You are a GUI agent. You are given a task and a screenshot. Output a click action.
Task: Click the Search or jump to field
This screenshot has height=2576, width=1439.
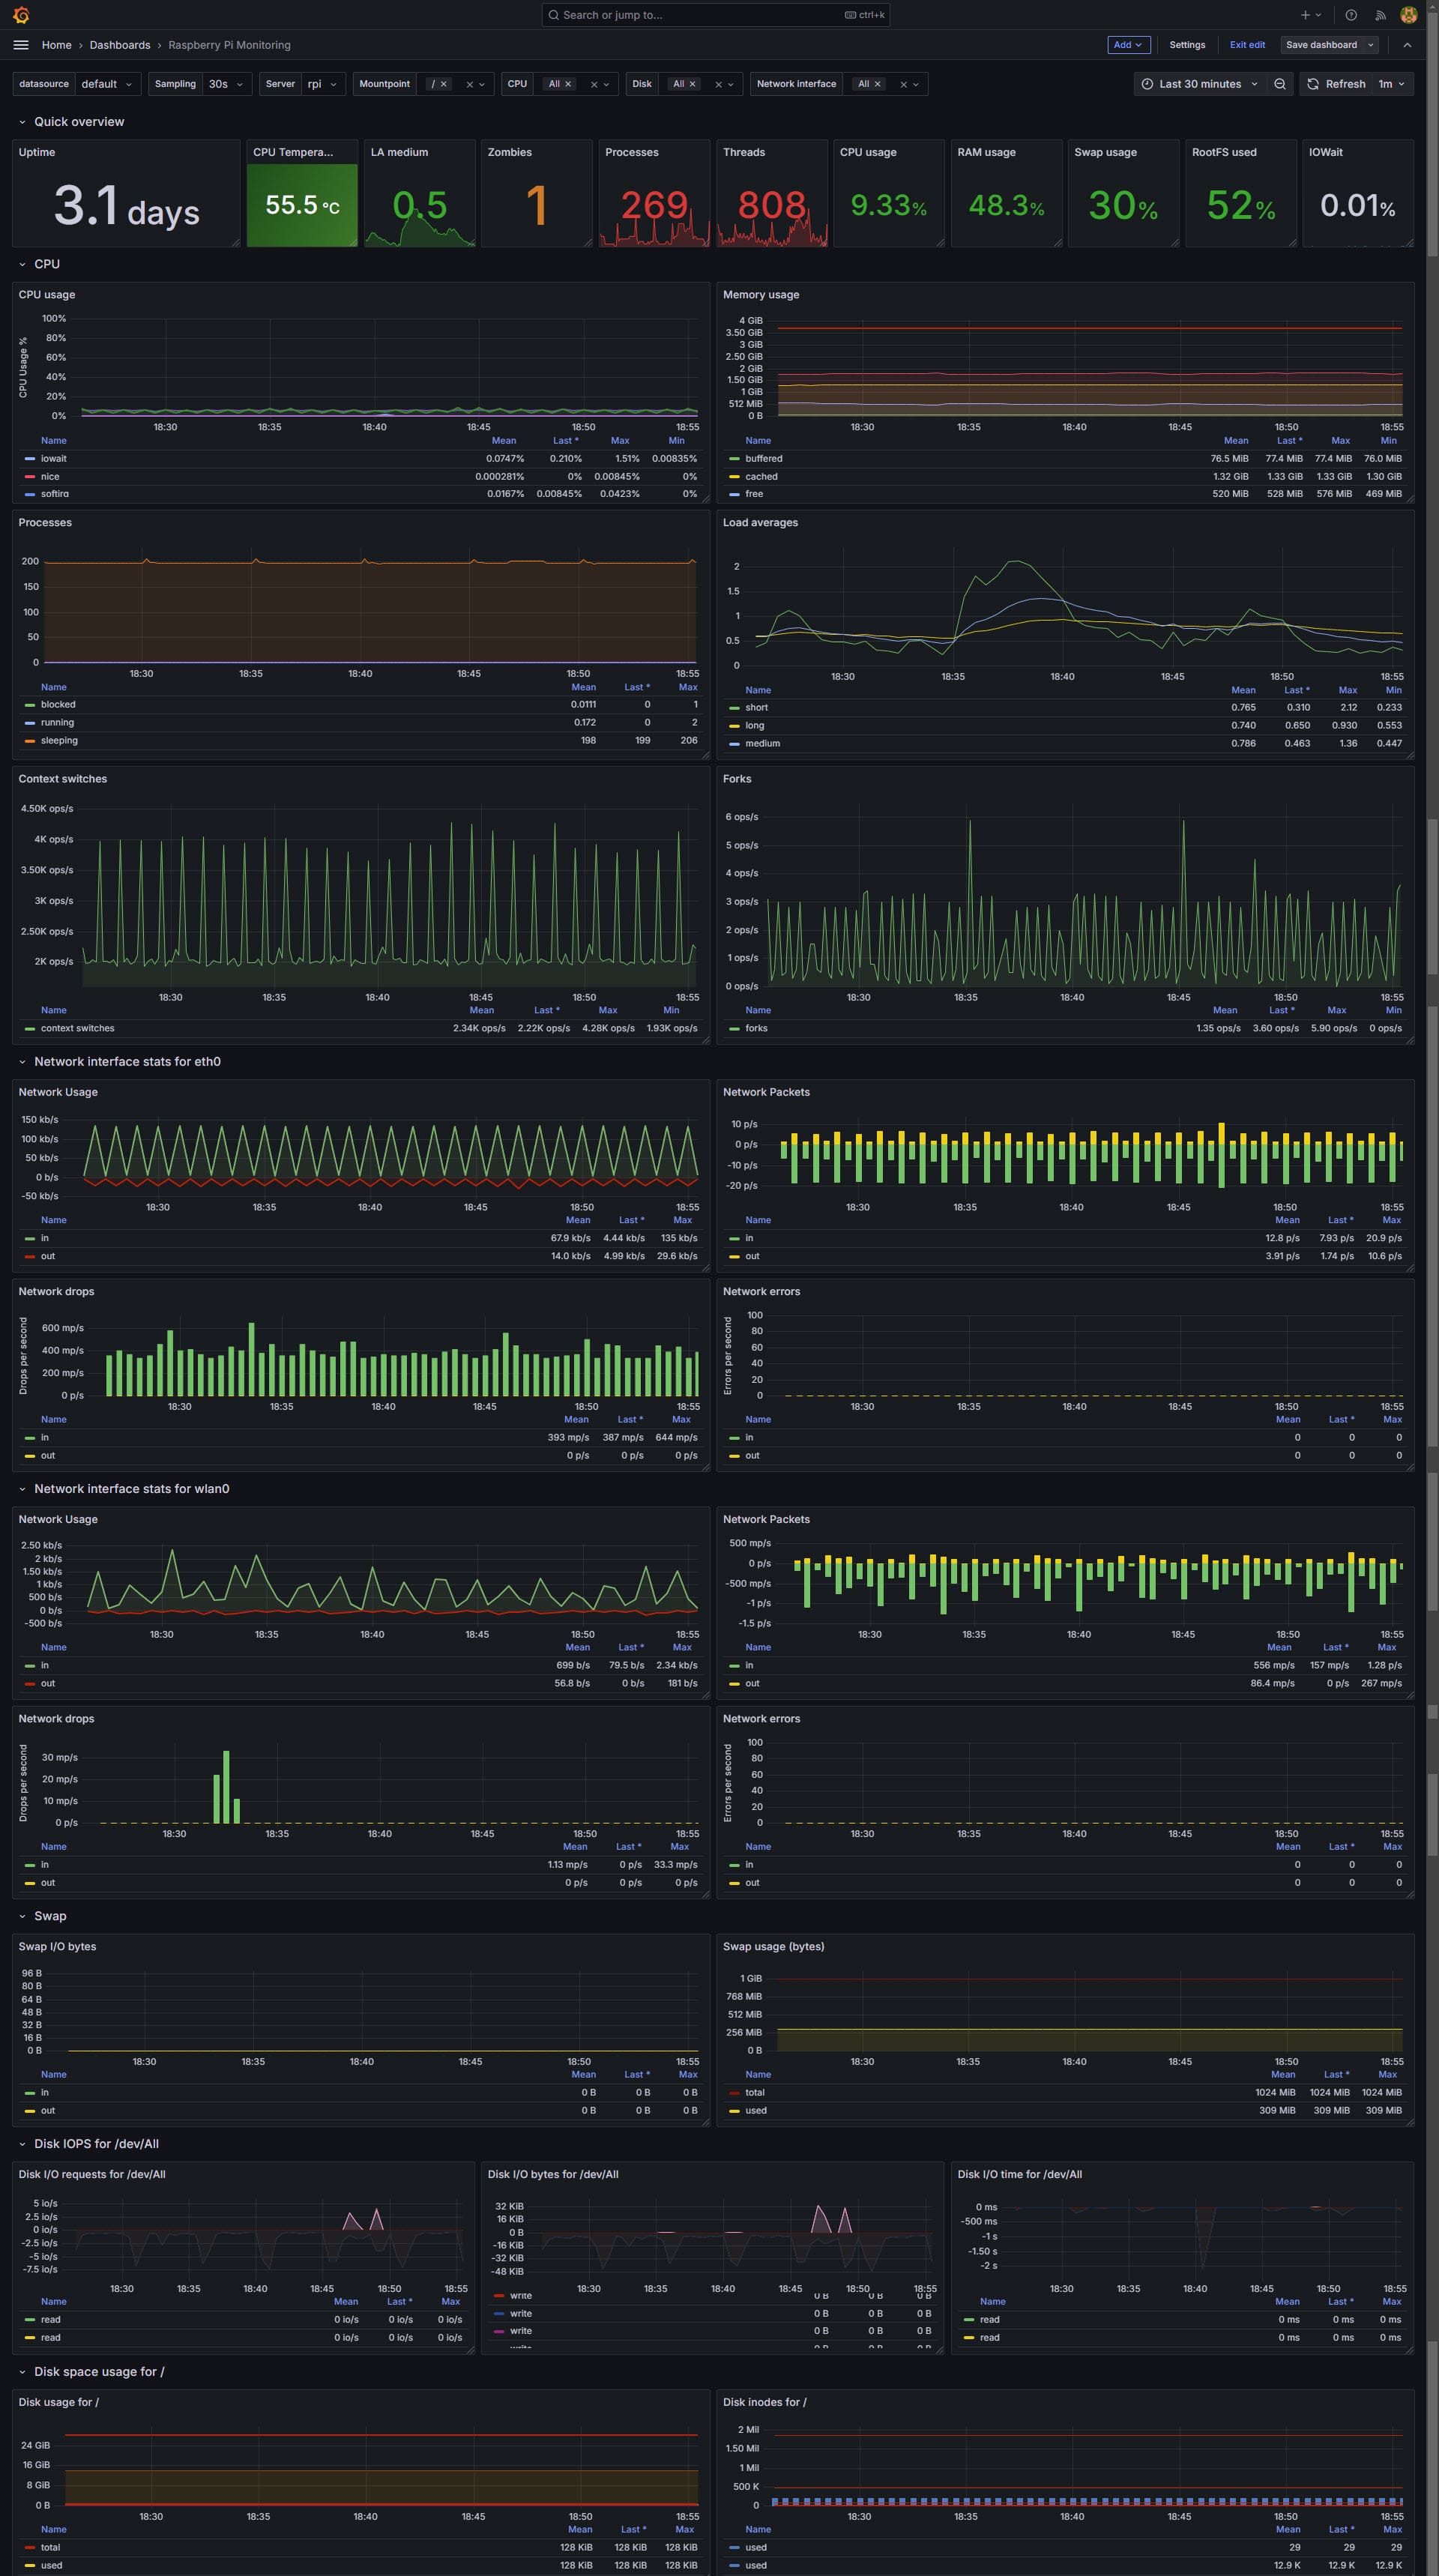click(x=700, y=15)
